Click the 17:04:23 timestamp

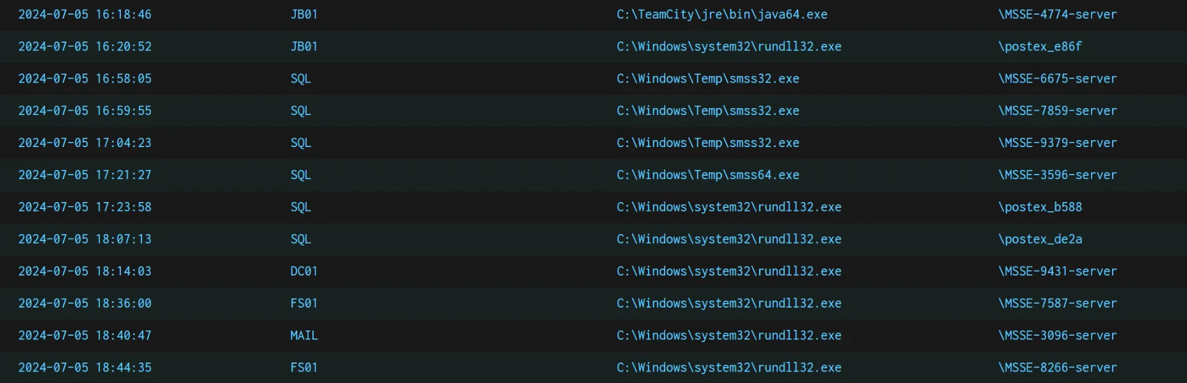click(x=85, y=143)
